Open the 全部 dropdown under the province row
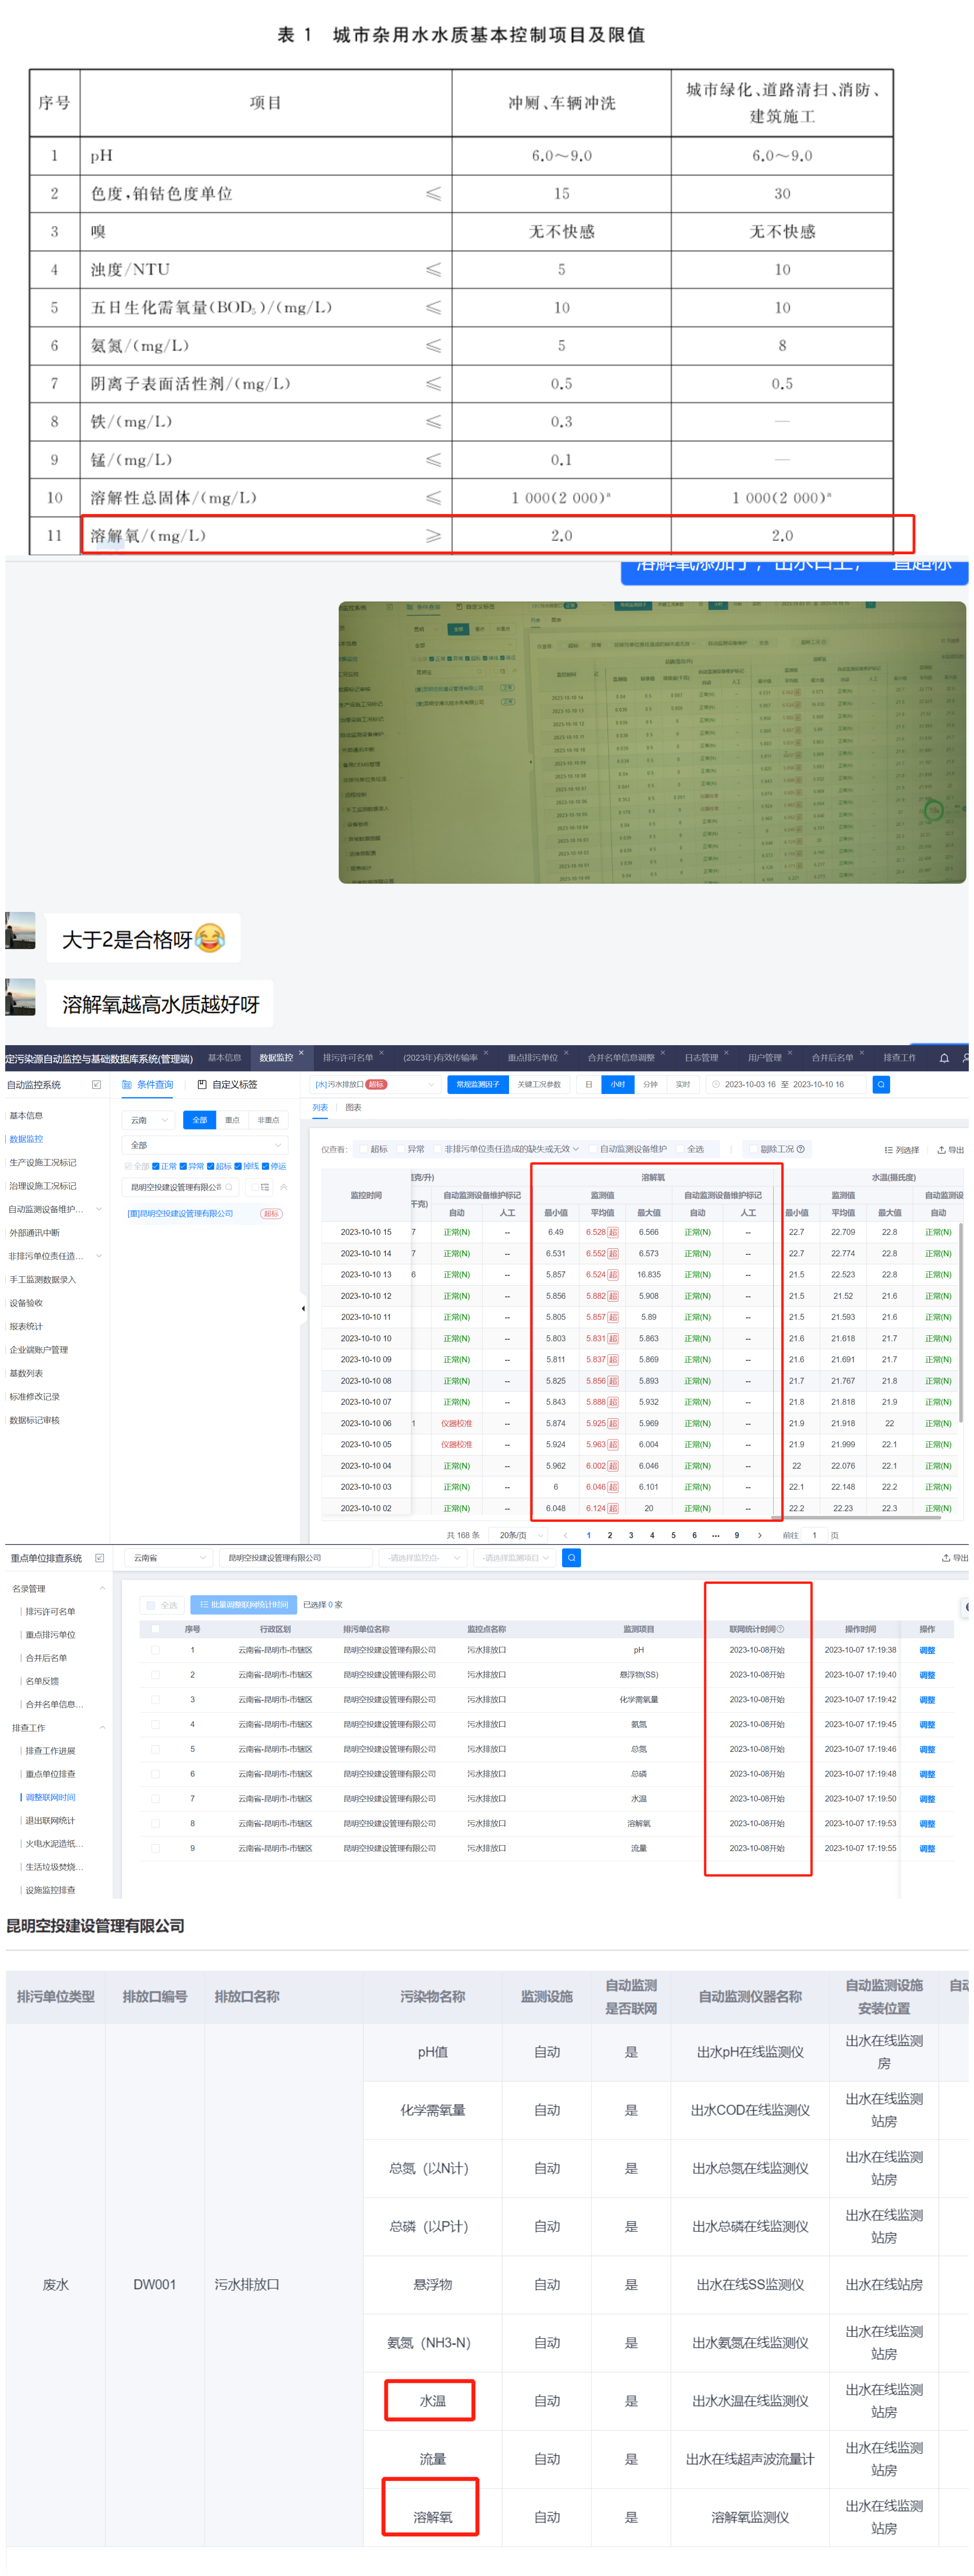Image resolution: width=974 pixels, height=2576 pixels. click(205, 1145)
